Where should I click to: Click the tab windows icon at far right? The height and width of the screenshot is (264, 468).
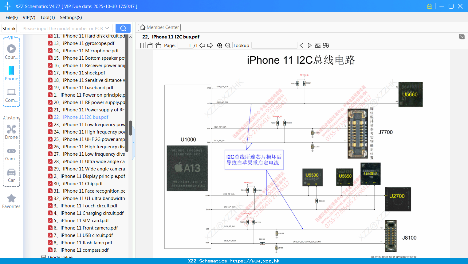point(462,37)
